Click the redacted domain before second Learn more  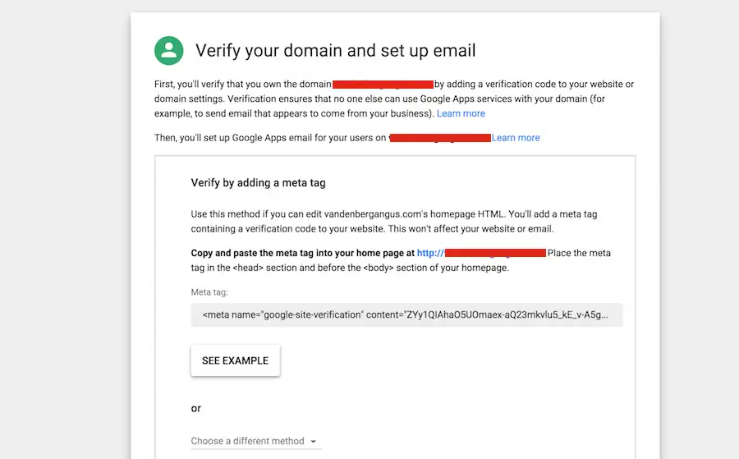click(439, 138)
